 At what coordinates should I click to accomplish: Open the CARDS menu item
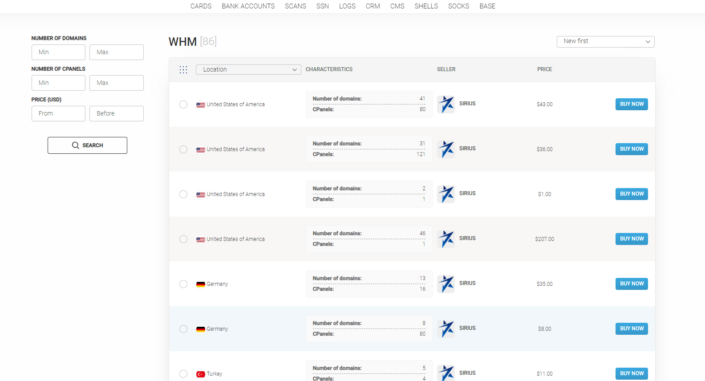(x=201, y=6)
